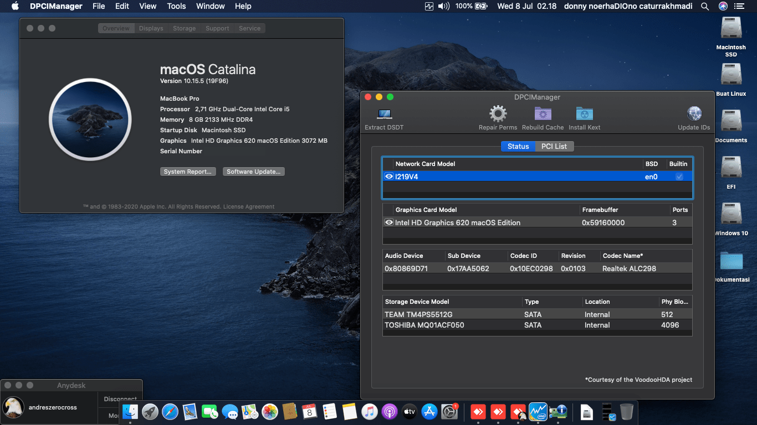Open the Apple menu
The height and width of the screenshot is (425, 757).
tap(15, 6)
